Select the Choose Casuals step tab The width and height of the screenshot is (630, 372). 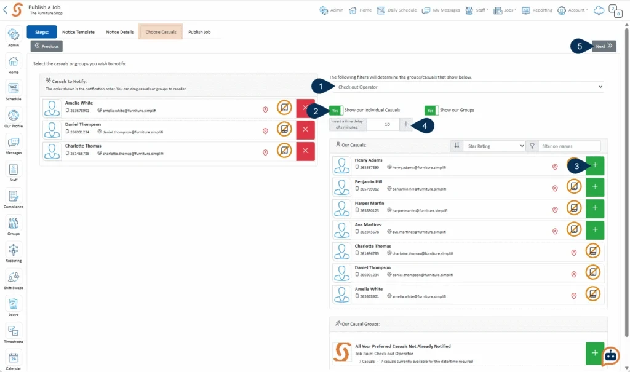pos(161,32)
